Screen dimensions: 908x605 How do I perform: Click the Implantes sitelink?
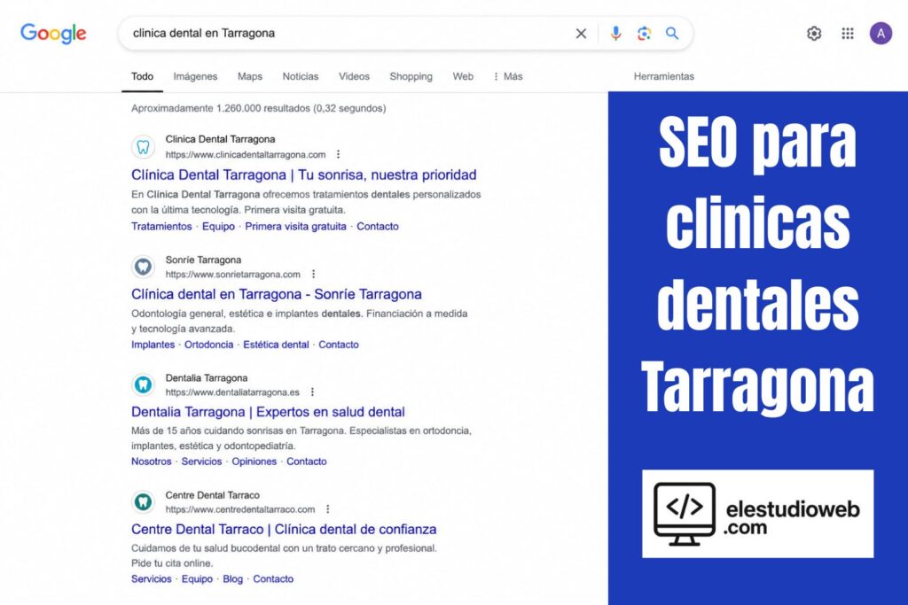pos(153,345)
